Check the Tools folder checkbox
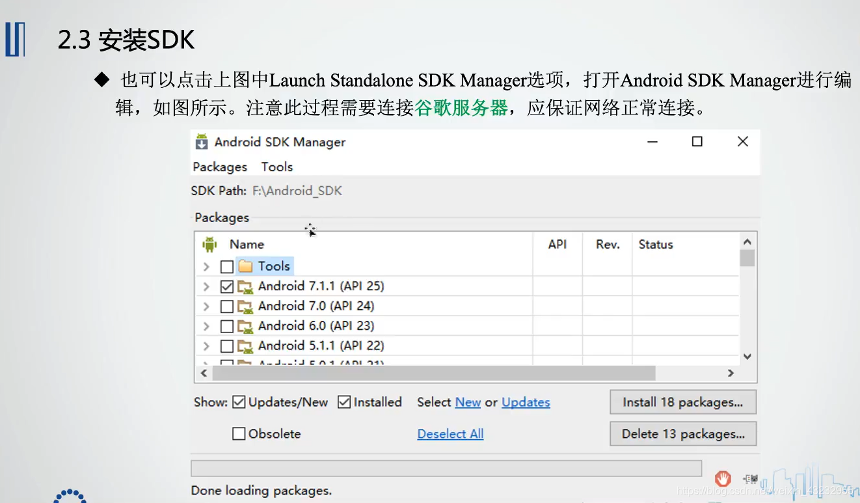 pyautogui.click(x=226, y=267)
